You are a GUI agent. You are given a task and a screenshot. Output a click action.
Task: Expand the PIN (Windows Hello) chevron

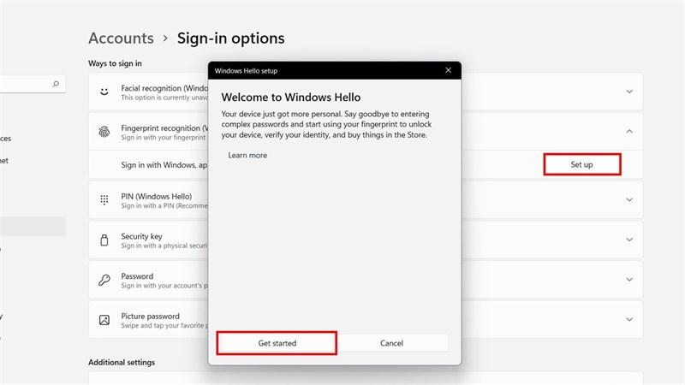(629, 199)
